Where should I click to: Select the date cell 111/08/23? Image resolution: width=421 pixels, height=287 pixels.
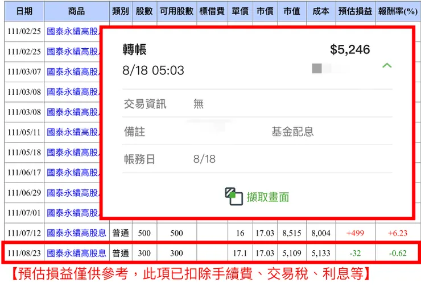(x=24, y=254)
